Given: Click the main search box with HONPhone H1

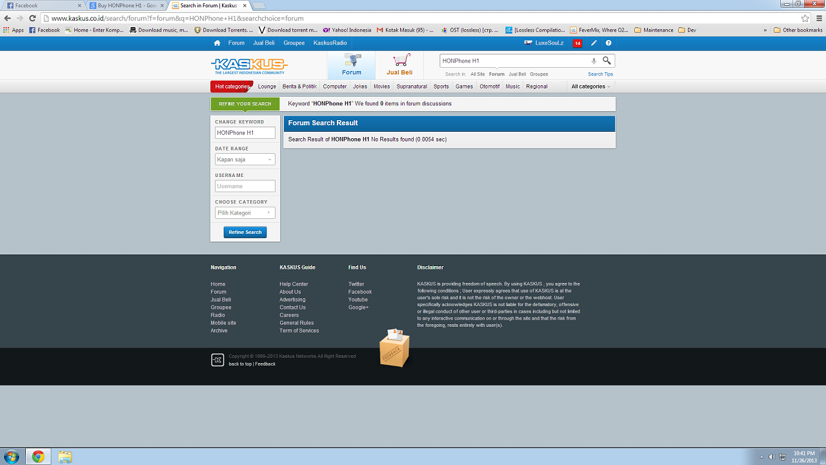Looking at the screenshot, I should tap(515, 61).
